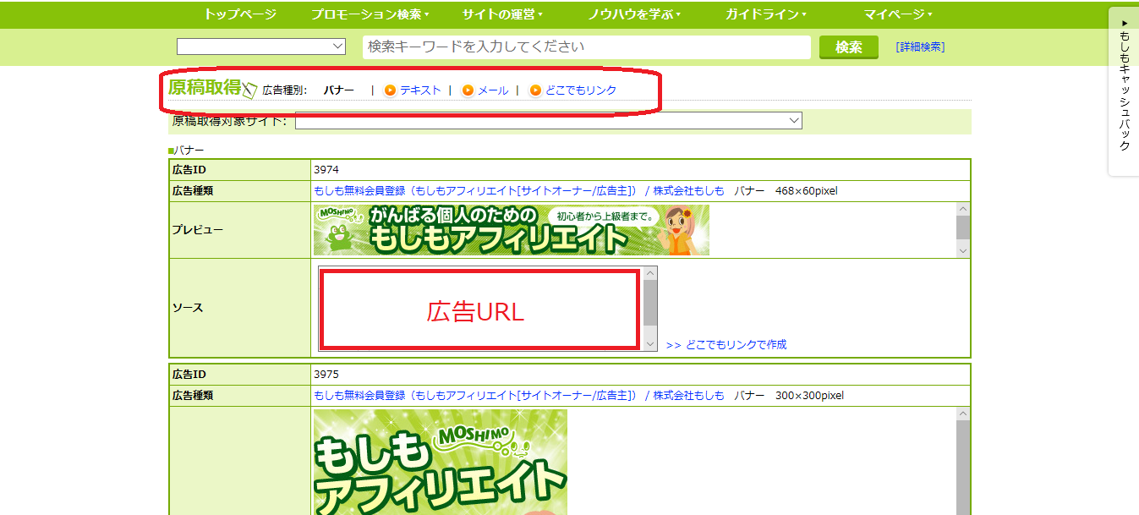Click どこでもリンクで作成 link
Viewport: 1139px width, 515px height.
[x=726, y=345]
